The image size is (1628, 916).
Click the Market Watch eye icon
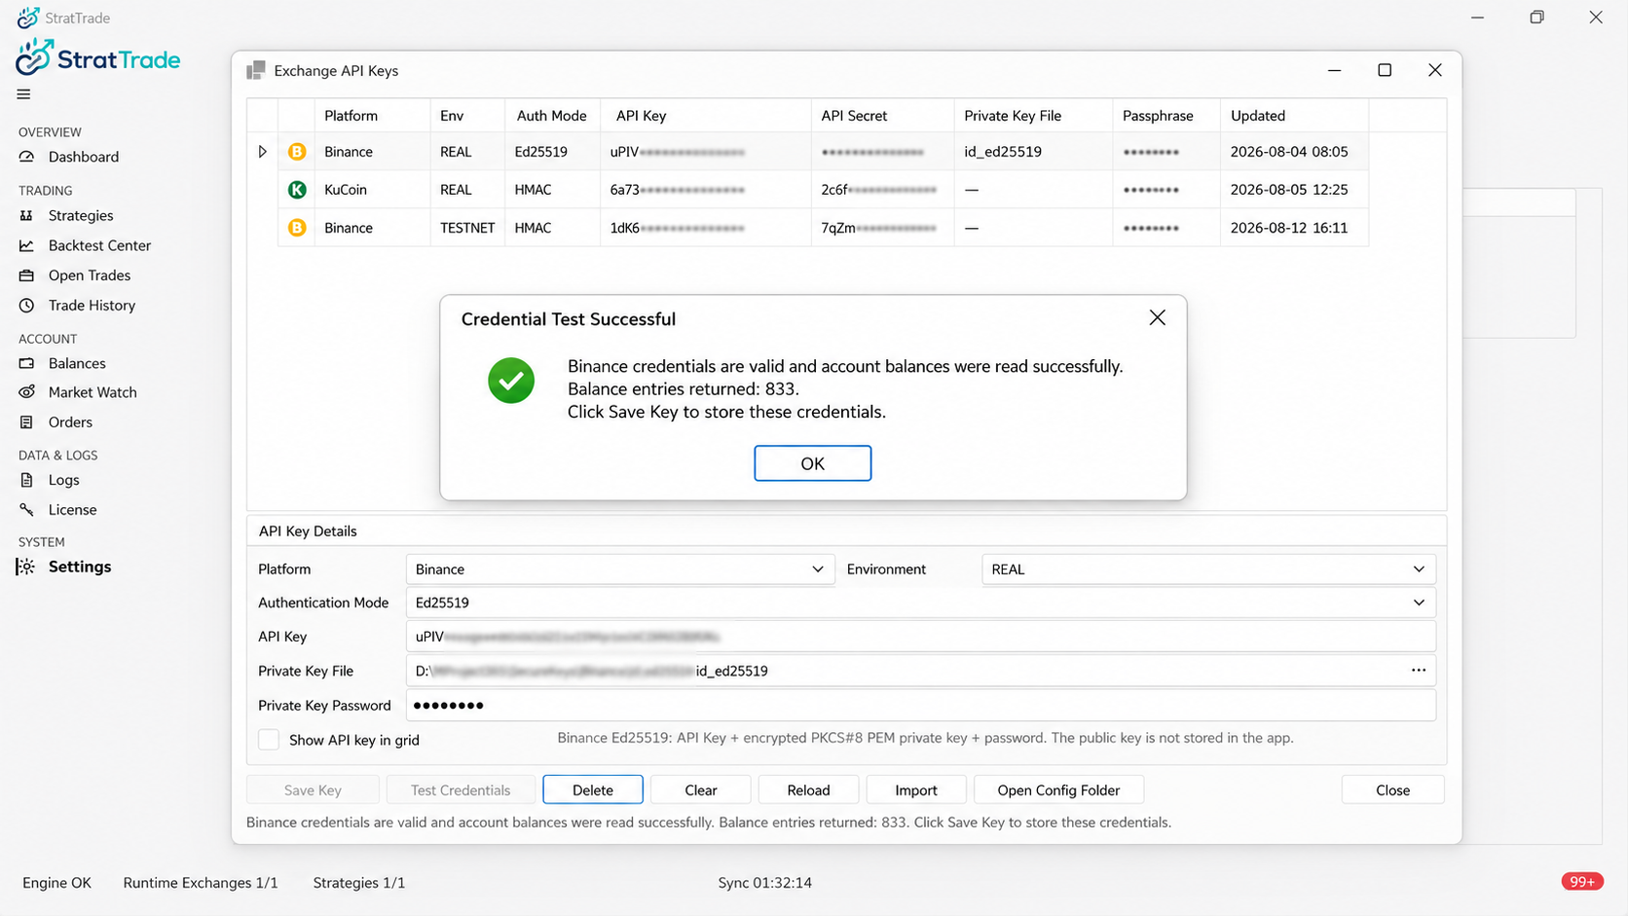26,392
